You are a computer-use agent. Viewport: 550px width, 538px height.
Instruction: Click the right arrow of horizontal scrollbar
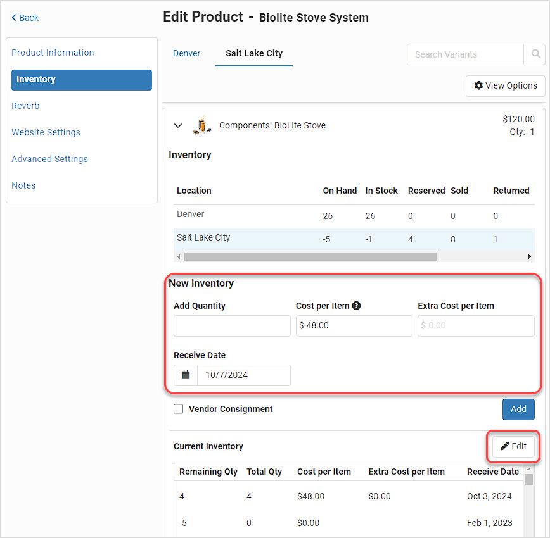pyautogui.click(x=529, y=256)
